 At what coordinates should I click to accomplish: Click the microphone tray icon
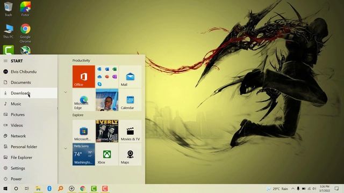click(x=298, y=189)
